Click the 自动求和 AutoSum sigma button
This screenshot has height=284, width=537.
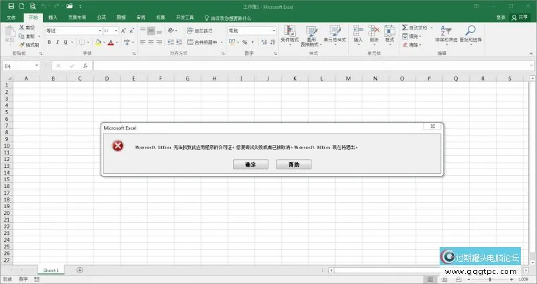(414, 28)
